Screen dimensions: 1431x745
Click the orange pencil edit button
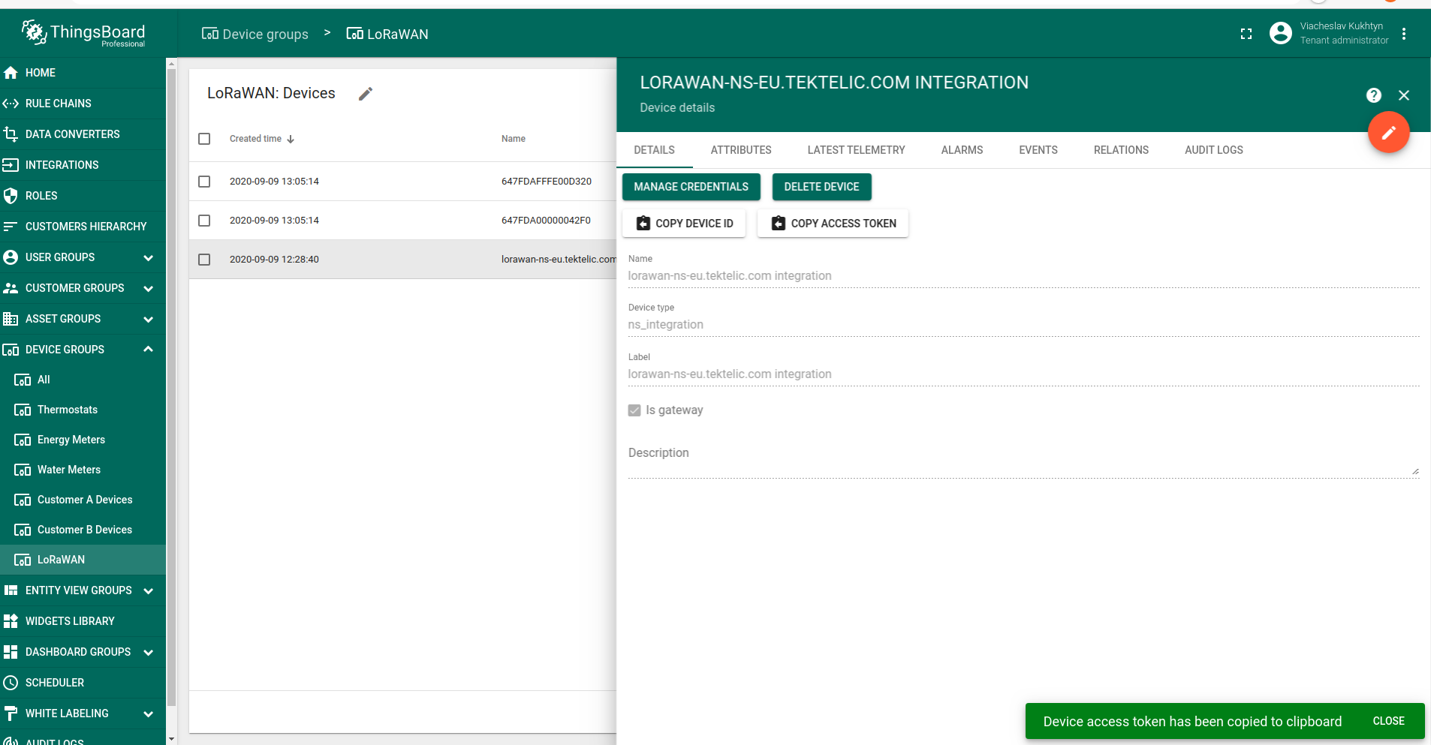(1388, 133)
